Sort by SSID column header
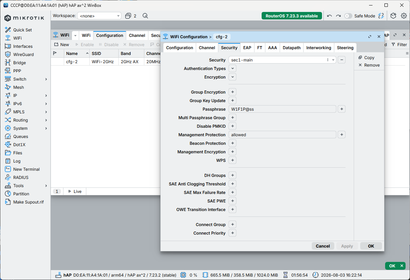 104,54
